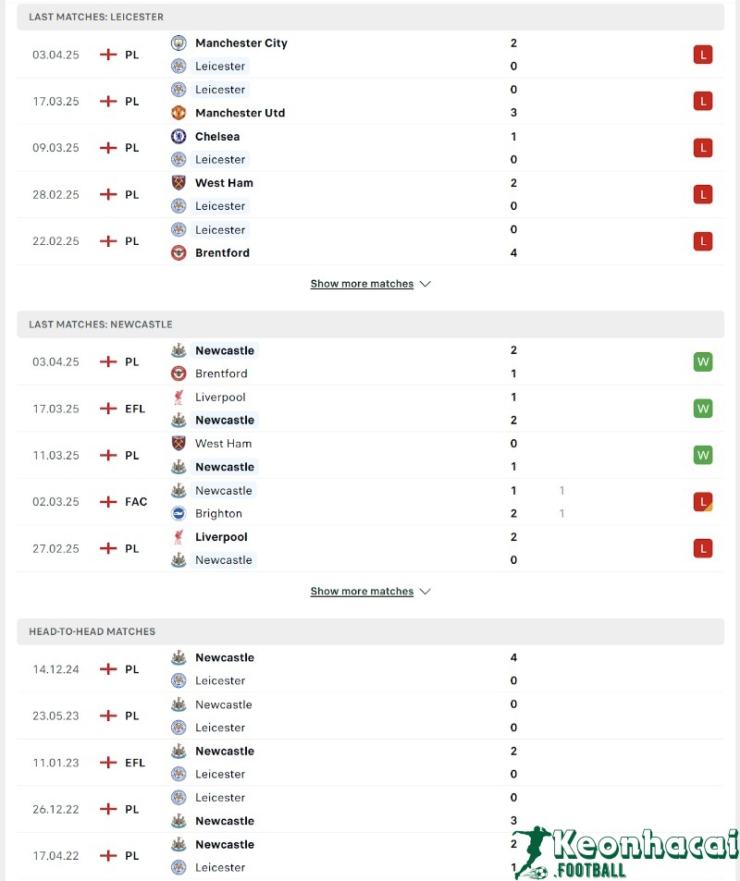Expand Show more matches under Leicester section
740x881 pixels.
[x=362, y=284]
